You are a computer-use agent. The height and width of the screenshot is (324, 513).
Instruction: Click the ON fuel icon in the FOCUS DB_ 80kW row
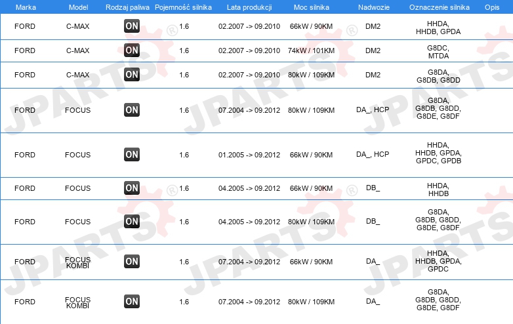coord(132,222)
